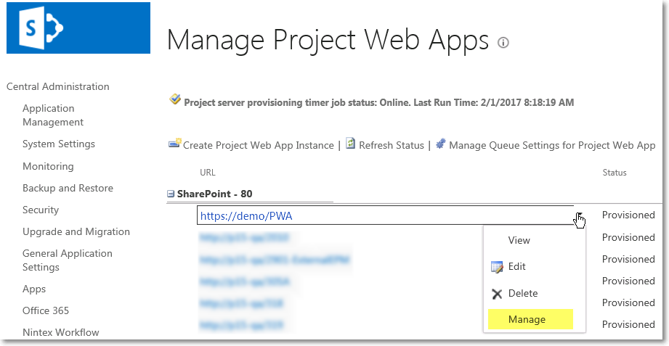
Task: Open the dropdown arrow for https://demo/PWA
Action: (x=580, y=216)
